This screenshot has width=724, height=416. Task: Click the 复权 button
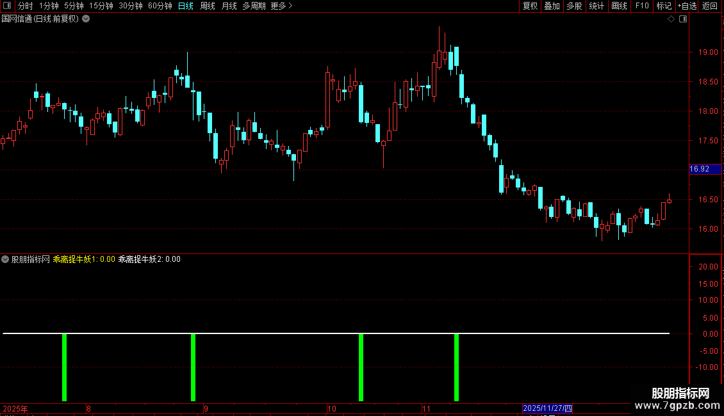pos(530,6)
